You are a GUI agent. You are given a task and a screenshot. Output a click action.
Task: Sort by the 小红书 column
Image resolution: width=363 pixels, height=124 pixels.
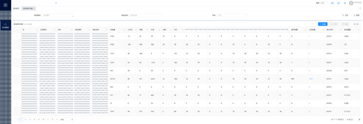click(136, 30)
